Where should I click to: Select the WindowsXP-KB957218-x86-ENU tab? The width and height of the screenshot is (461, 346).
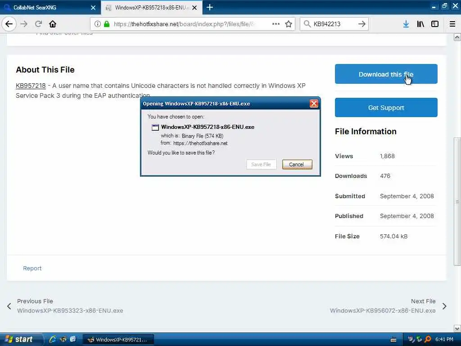pyautogui.click(x=151, y=7)
